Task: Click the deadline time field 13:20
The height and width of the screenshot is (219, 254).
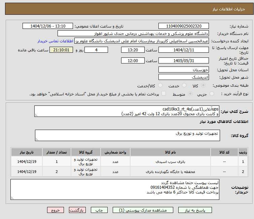Action: pos(133,50)
